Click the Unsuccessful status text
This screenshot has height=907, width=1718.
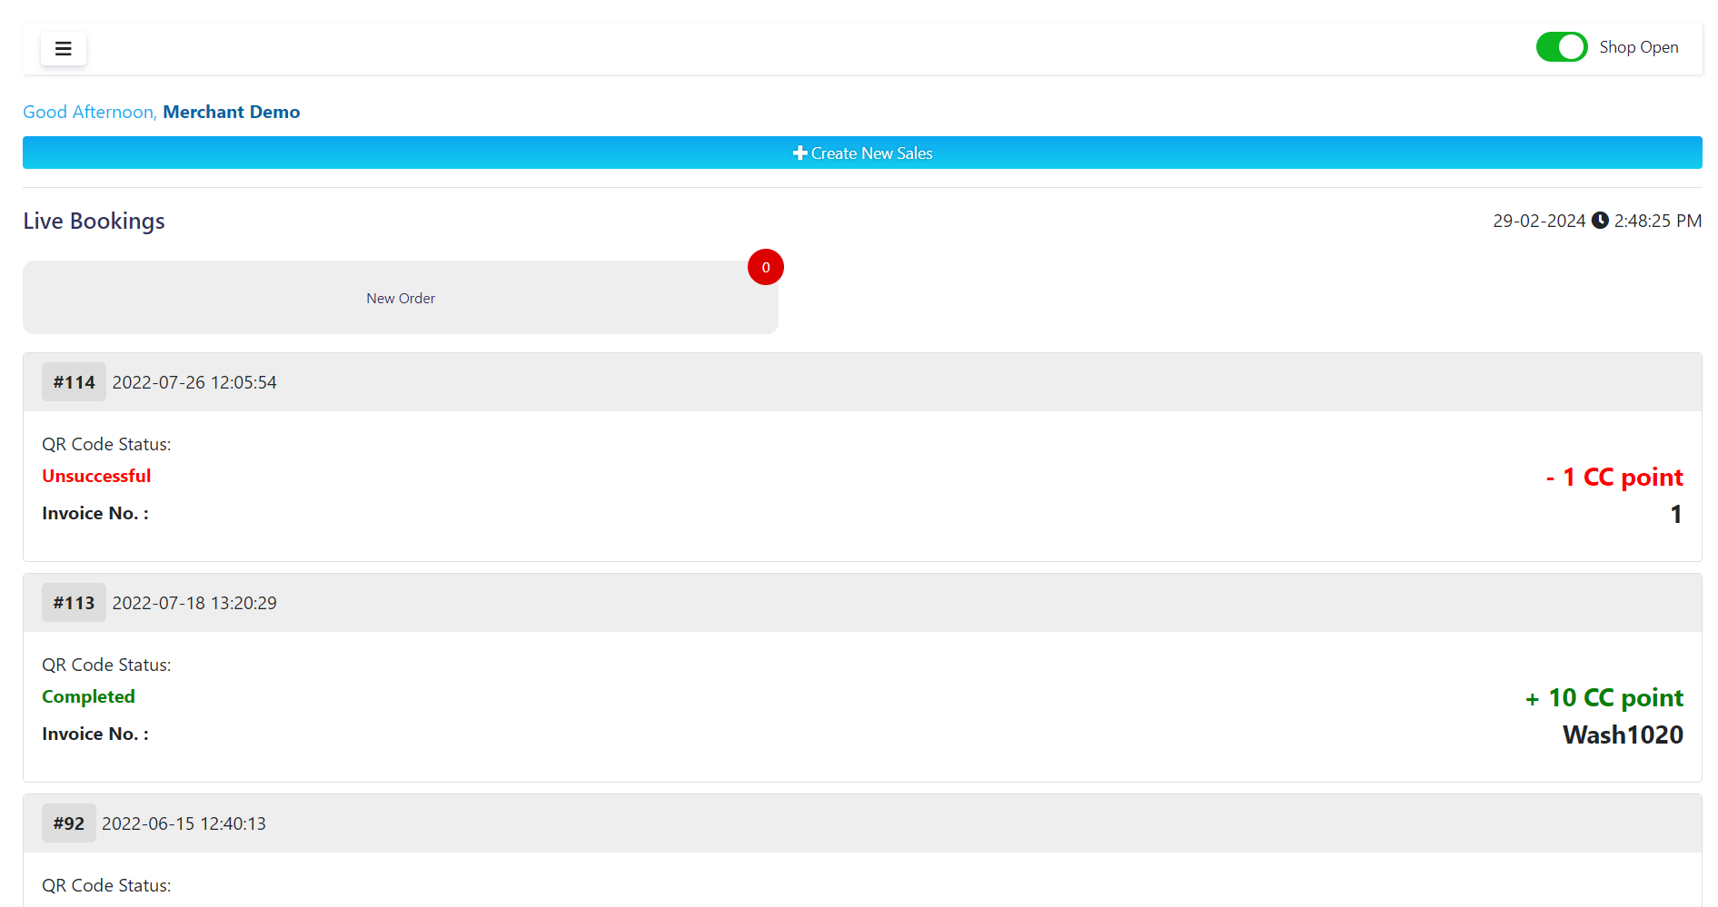point(96,476)
